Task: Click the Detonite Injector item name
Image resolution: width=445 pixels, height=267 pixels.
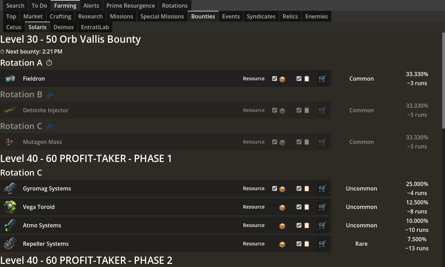Action: point(46,110)
